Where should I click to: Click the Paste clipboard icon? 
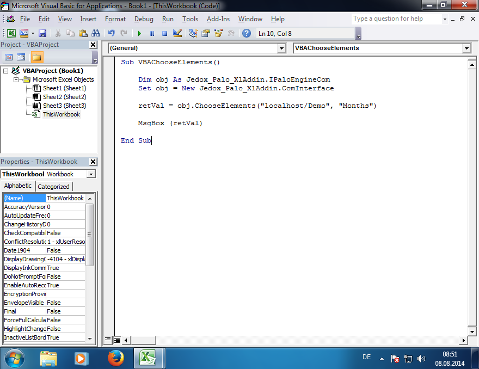tap(83, 33)
